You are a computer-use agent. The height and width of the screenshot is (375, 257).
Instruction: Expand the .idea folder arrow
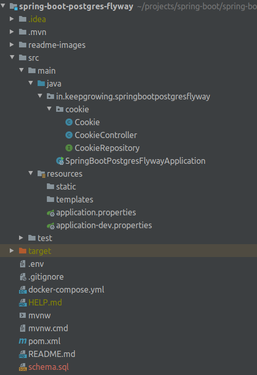pyautogui.click(x=12, y=19)
